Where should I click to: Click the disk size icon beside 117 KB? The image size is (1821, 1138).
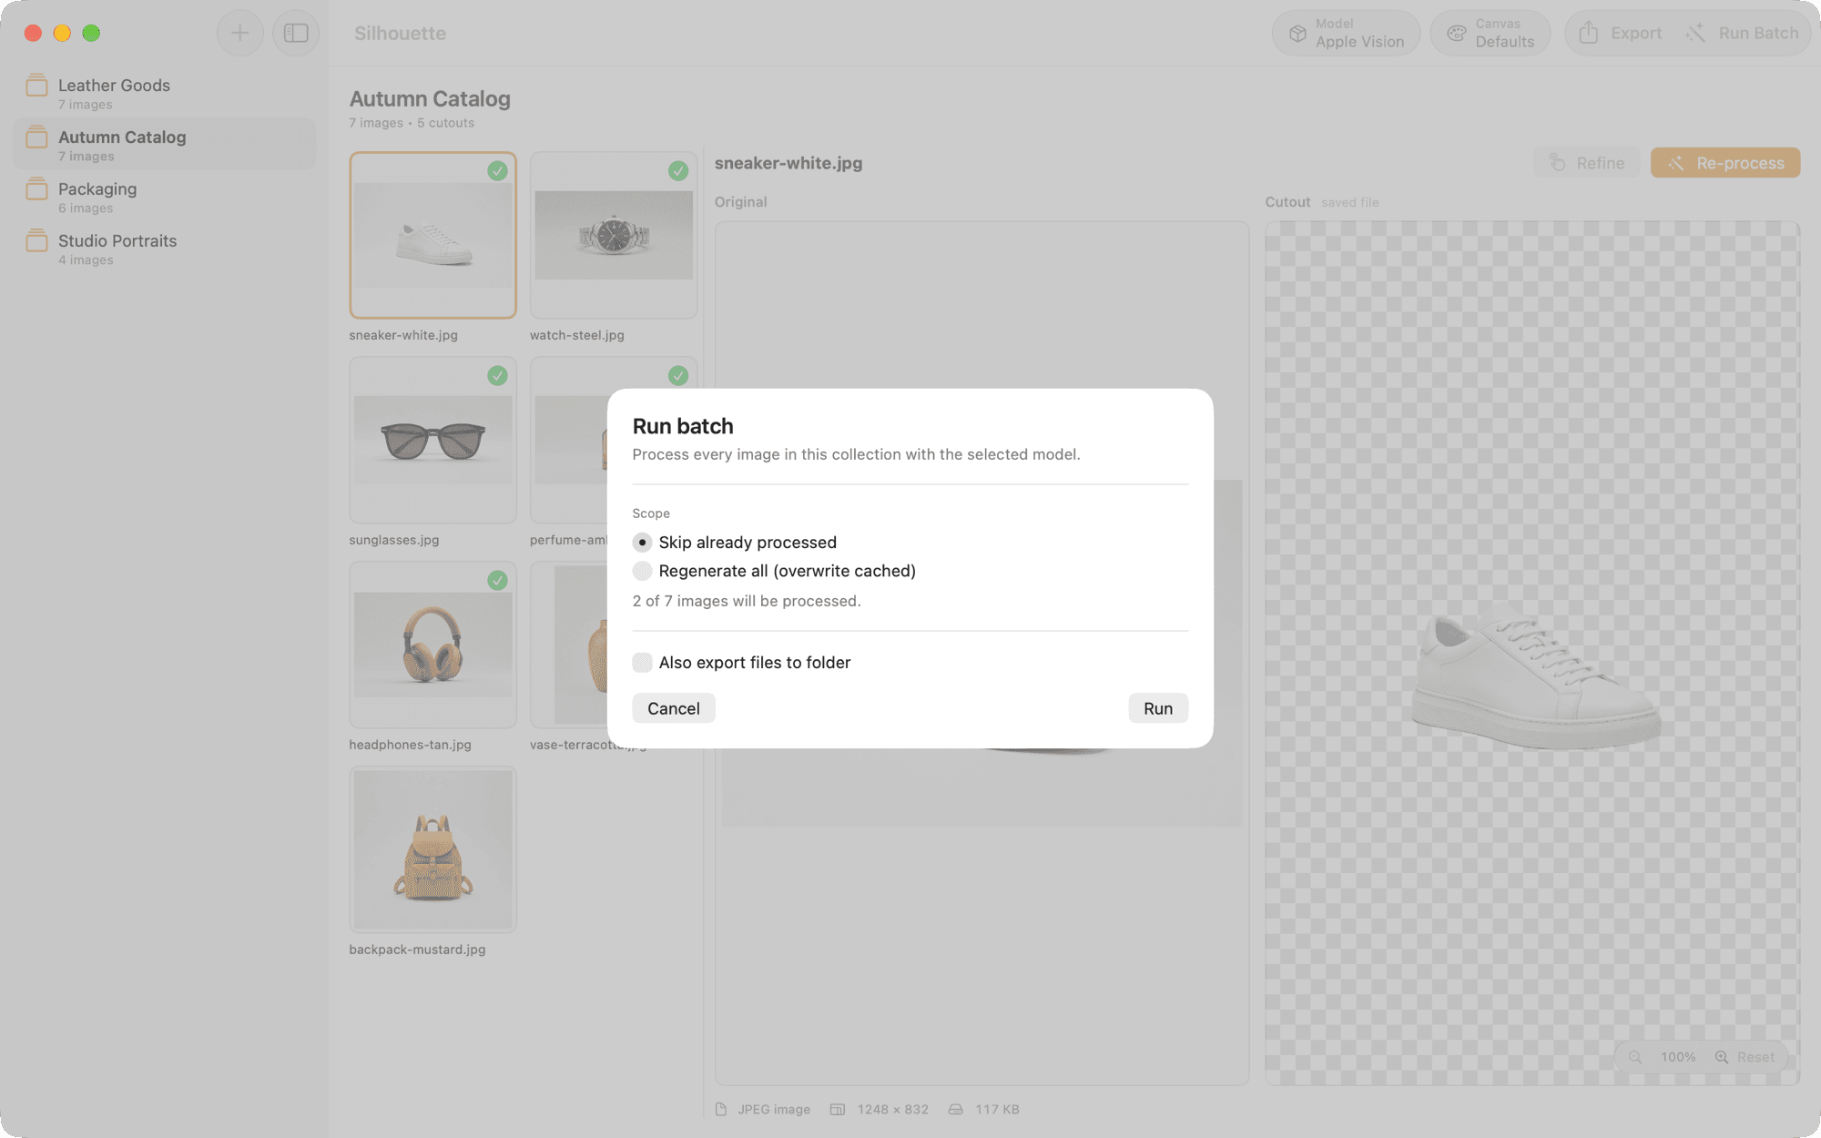(x=955, y=1109)
